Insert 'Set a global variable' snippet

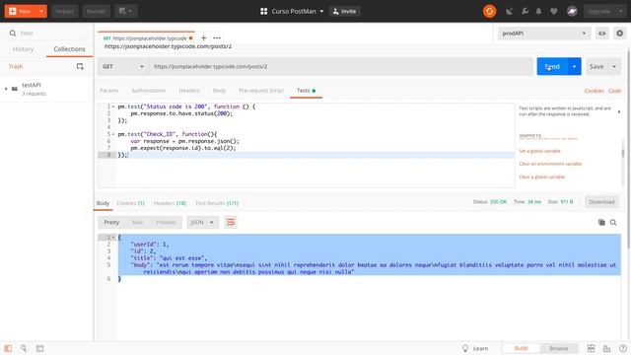point(539,151)
